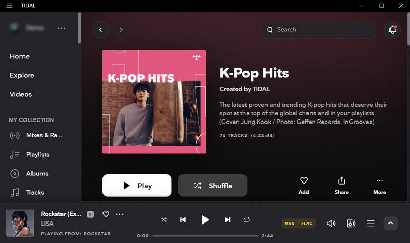Play the K-Pop Hits playlist
The image size is (410, 243).
click(x=137, y=186)
